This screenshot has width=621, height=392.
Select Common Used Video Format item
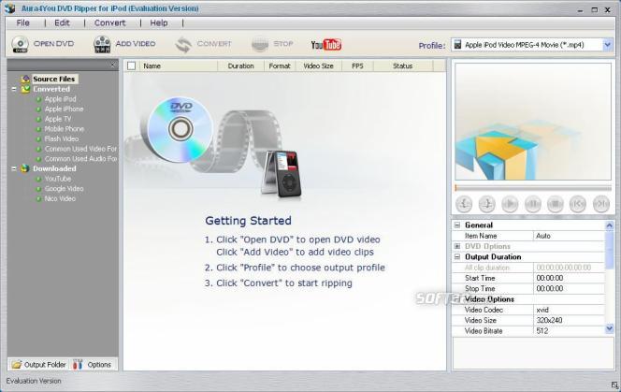(x=80, y=149)
